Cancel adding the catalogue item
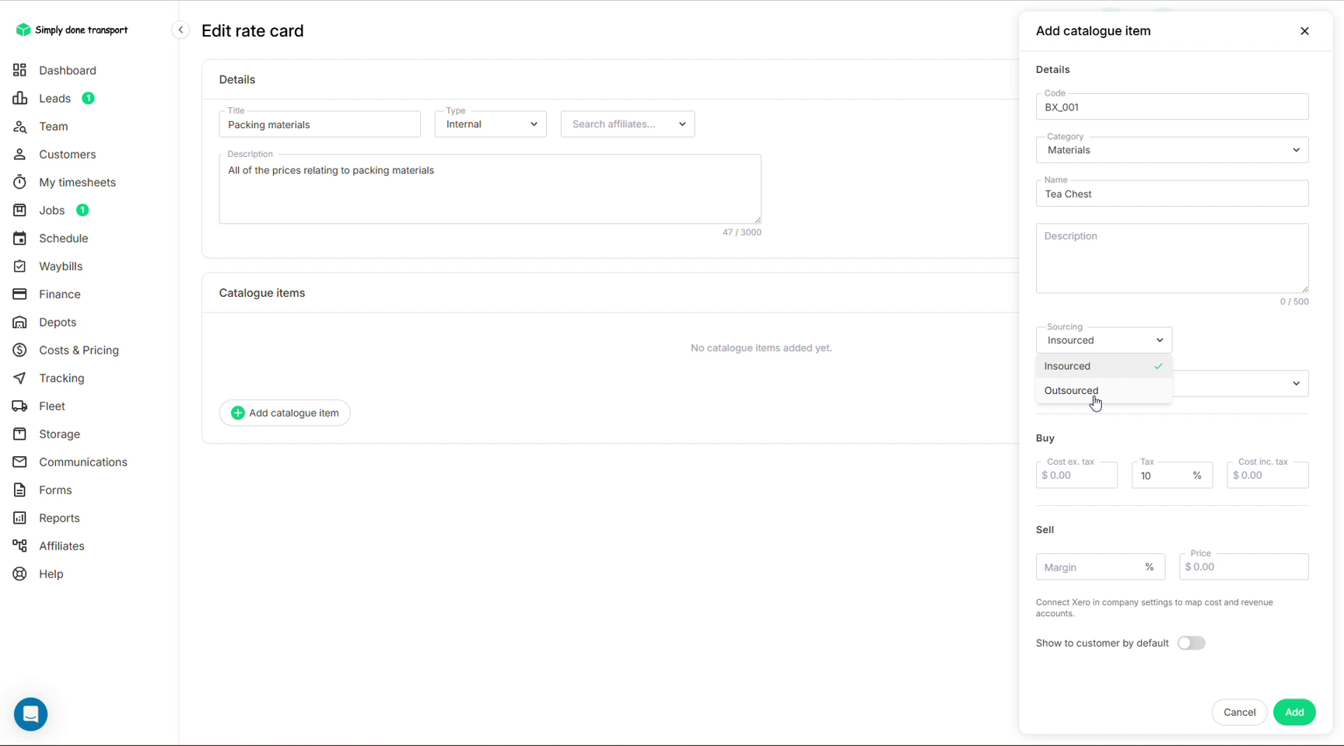 click(x=1239, y=712)
